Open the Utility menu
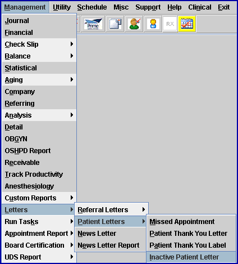The image size is (238, 264). point(62,7)
